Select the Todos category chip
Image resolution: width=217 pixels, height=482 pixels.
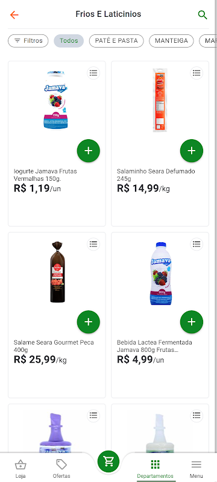(69, 41)
